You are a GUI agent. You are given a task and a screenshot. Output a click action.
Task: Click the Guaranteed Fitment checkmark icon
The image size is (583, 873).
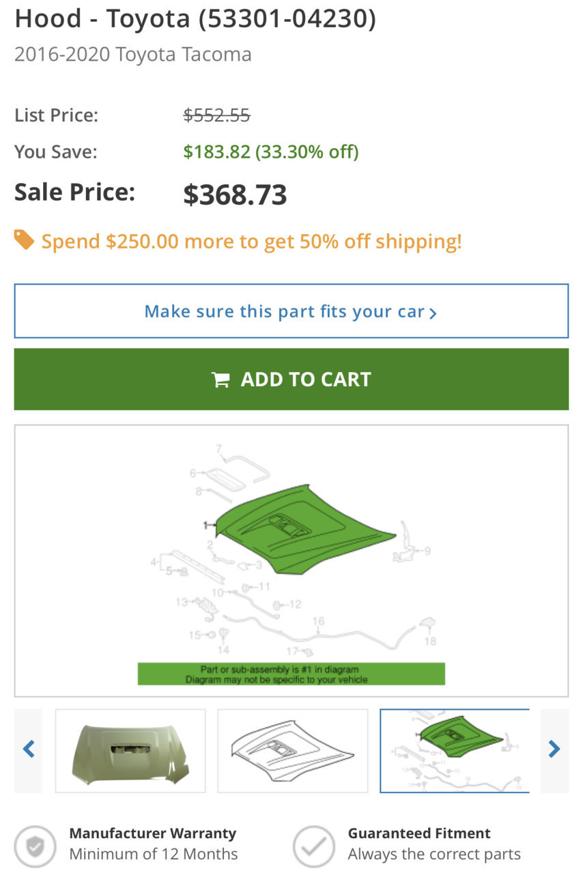(x=314, y=846)
